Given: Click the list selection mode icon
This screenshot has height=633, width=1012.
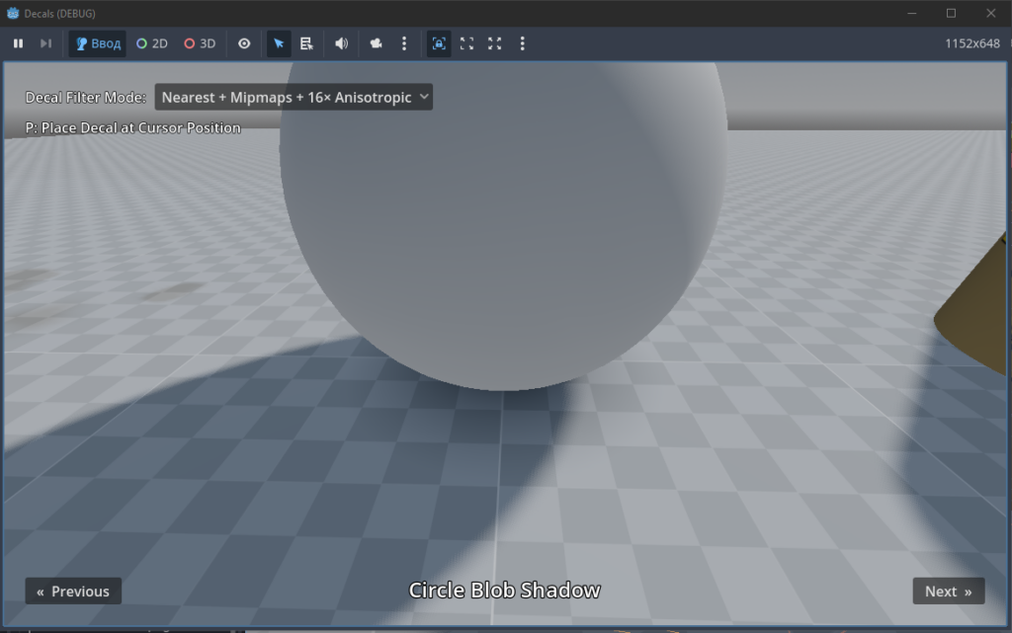Looking at the screenshot, I should pos(306,43).
